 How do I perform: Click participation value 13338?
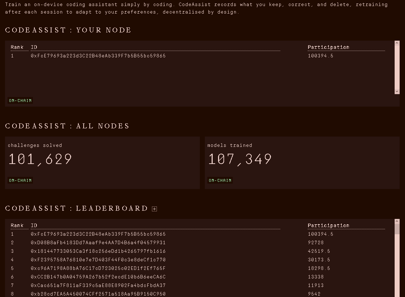(316, 277)
